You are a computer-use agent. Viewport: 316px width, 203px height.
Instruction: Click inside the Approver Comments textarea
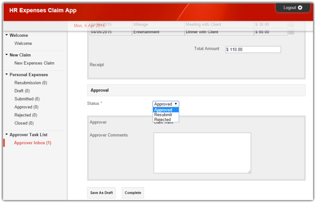(x=202, y=153)
